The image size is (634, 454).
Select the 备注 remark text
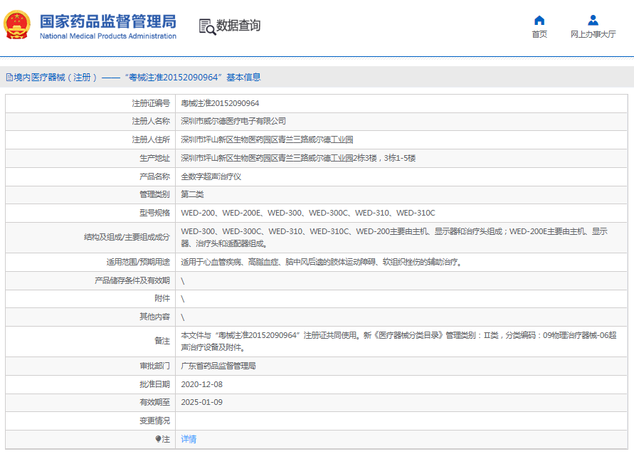(x=398, y=341)
